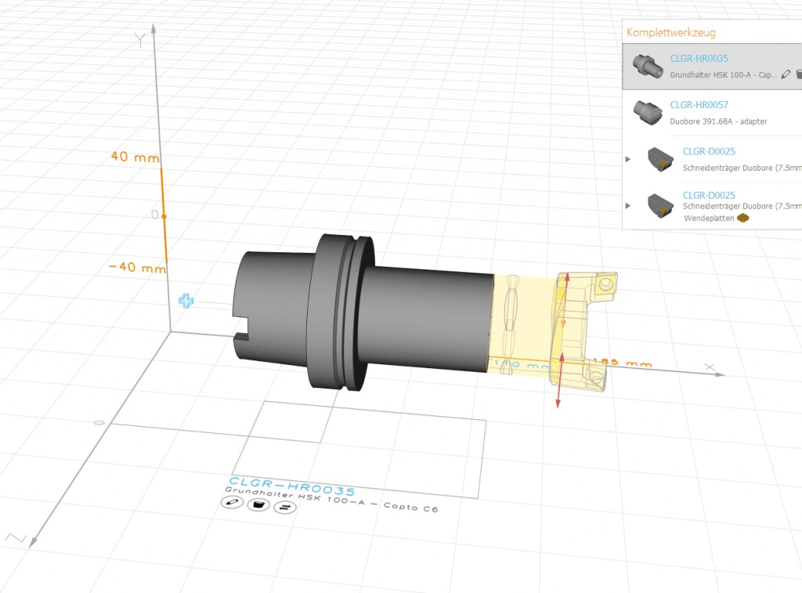The width and height of the screenshot is (802, 593).
Task: Click the round pencil icon below the 3D CLGR-HR0035 label
Action: pos(232,502)
